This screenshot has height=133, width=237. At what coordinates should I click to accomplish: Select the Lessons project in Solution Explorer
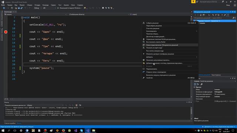coord(202,23)
